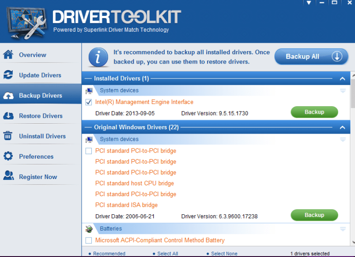This screenshot has width=355, height=257.
Task: Collapse the Installed Drivers section
Action: pos(342,79)
